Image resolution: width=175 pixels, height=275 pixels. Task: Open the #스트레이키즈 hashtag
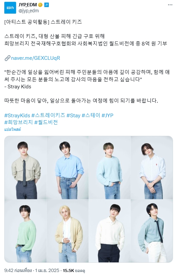click(x=48, y=115)
